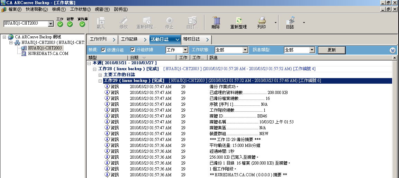Select the HJJREDHAT5.CA.COM server icon
This screenshot has height=178, width=399.
coord(24,54)
